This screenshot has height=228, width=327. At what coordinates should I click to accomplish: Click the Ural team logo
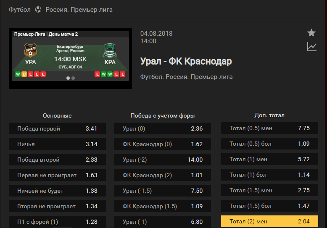(x=30, y=50)
